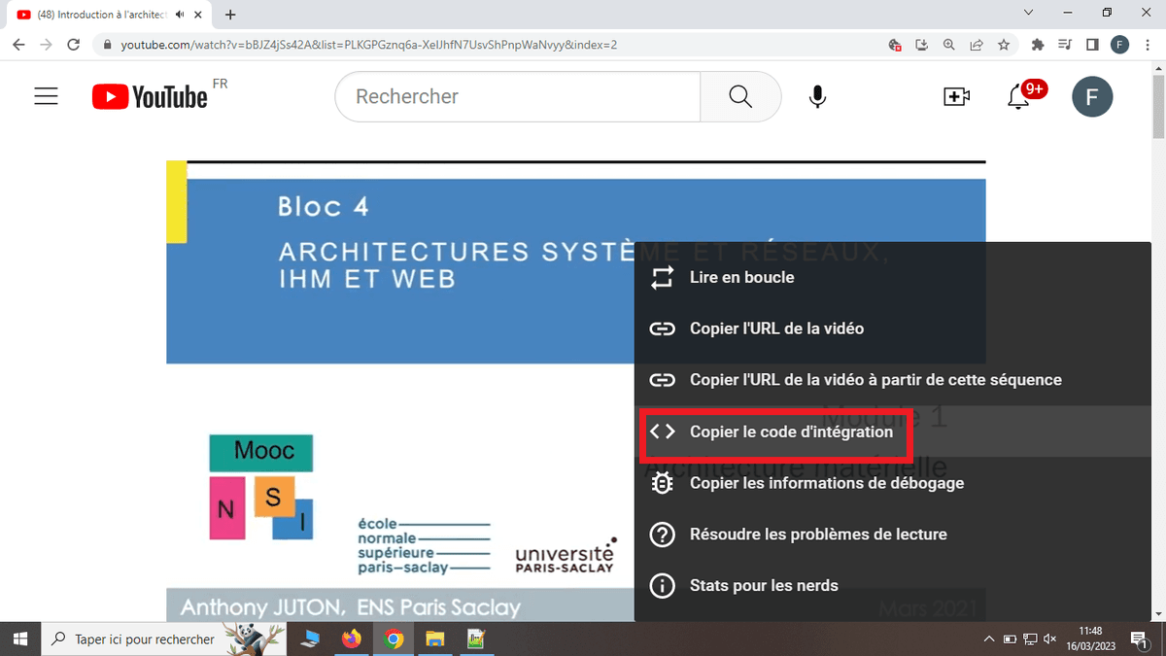Viewport: 1166px width, 656px height.
Task: Open the YouTube notifications bell
Action: pos(1022,96)
